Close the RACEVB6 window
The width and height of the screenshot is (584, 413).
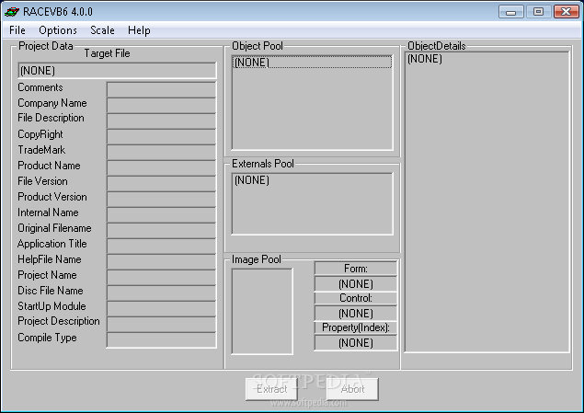[x=566, y=12]
